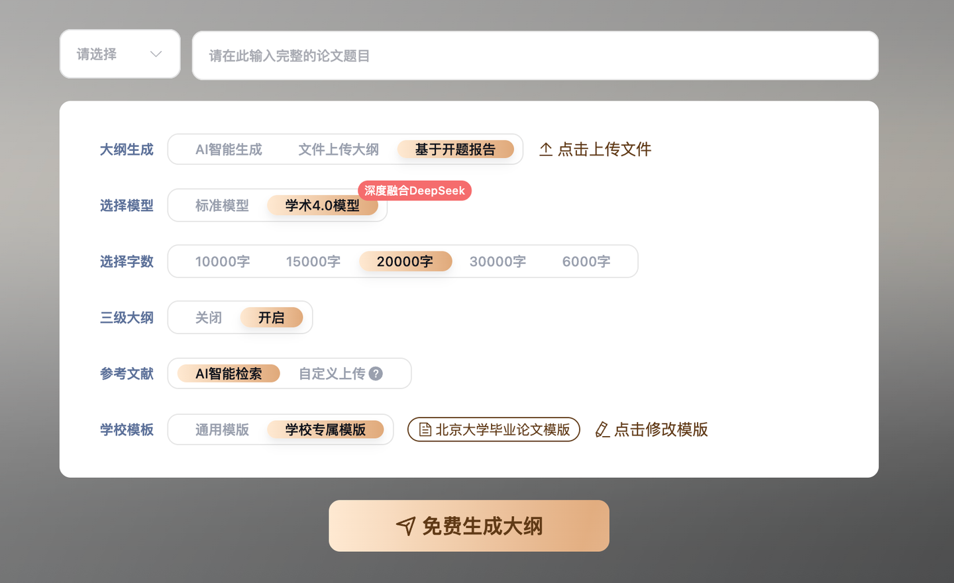Click the red 深度融合DeepSeek badge
Viewport: 954px width, 583px height.
tap(415, 191)
